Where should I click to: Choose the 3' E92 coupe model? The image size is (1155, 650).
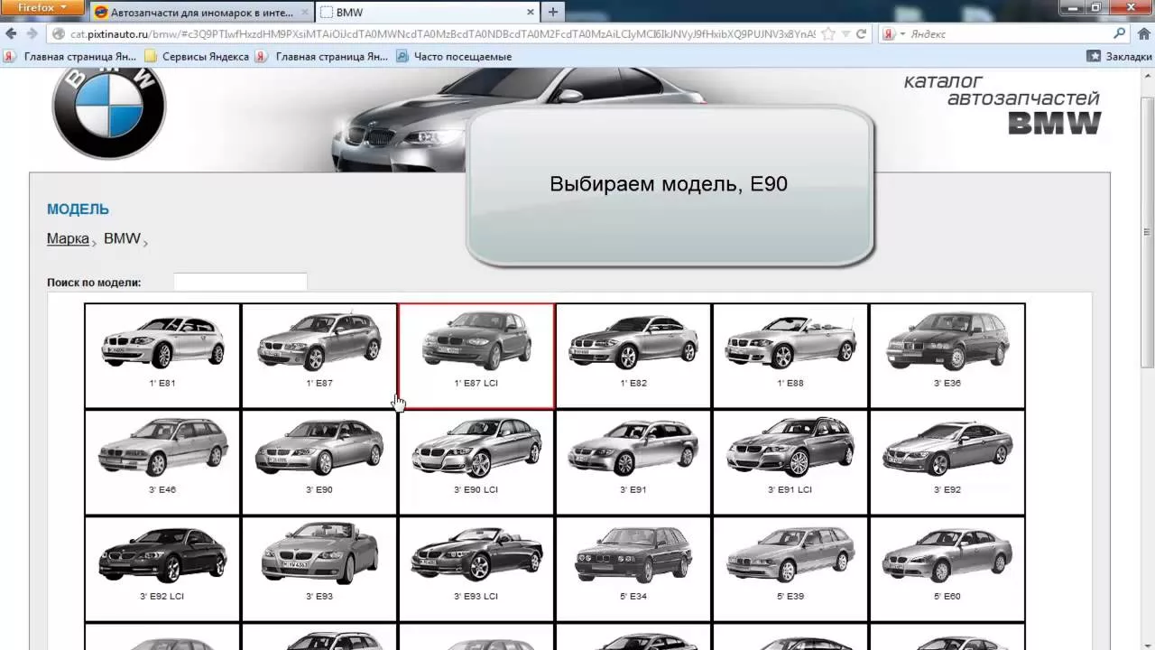(x=947, y=462)
